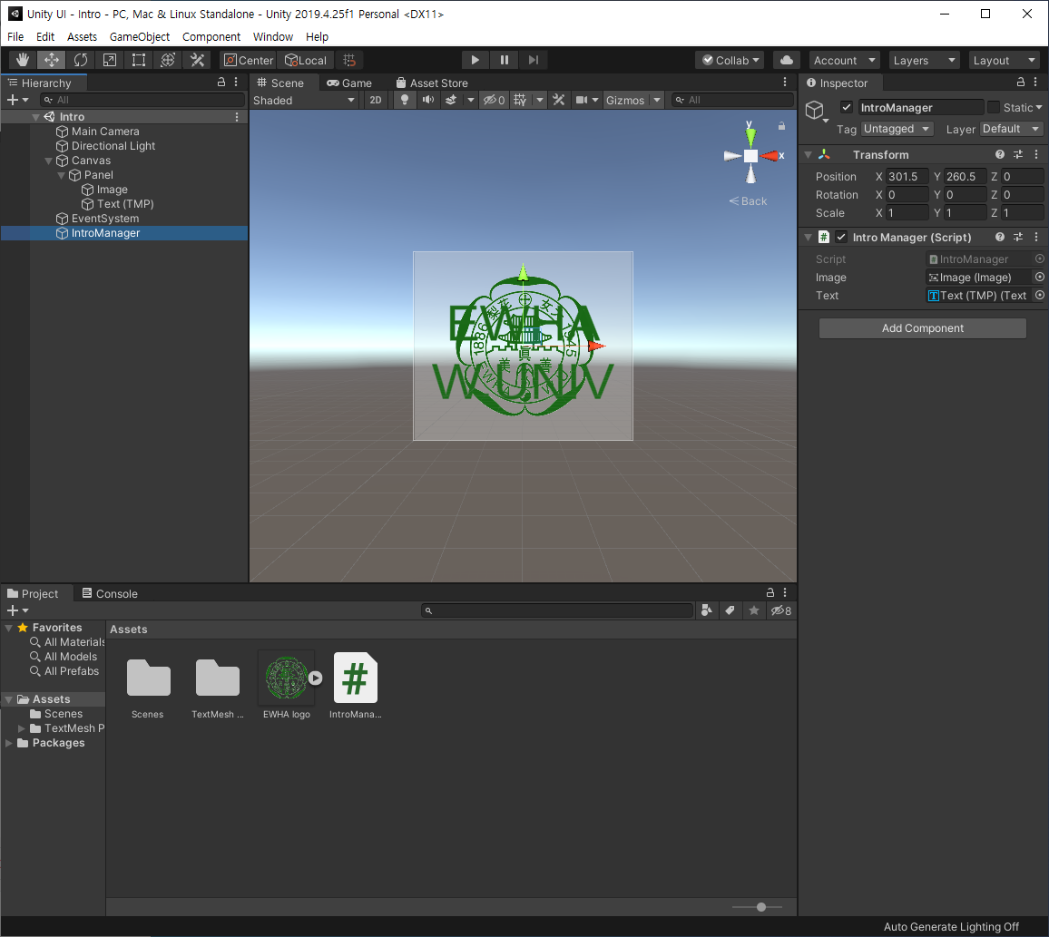Toggle Local handle rotation
This screenshot has width=1049, height=937.
click(306, 60)
